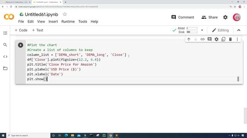The image size is (247, 138).
Task: Open a new browser tab
Action: [x=65, y=2]
